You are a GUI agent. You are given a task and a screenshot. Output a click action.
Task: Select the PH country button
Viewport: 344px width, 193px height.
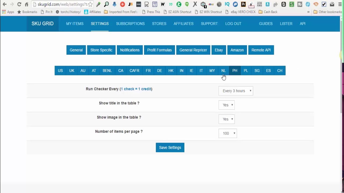pyautogui.click(x=235, y=71)
